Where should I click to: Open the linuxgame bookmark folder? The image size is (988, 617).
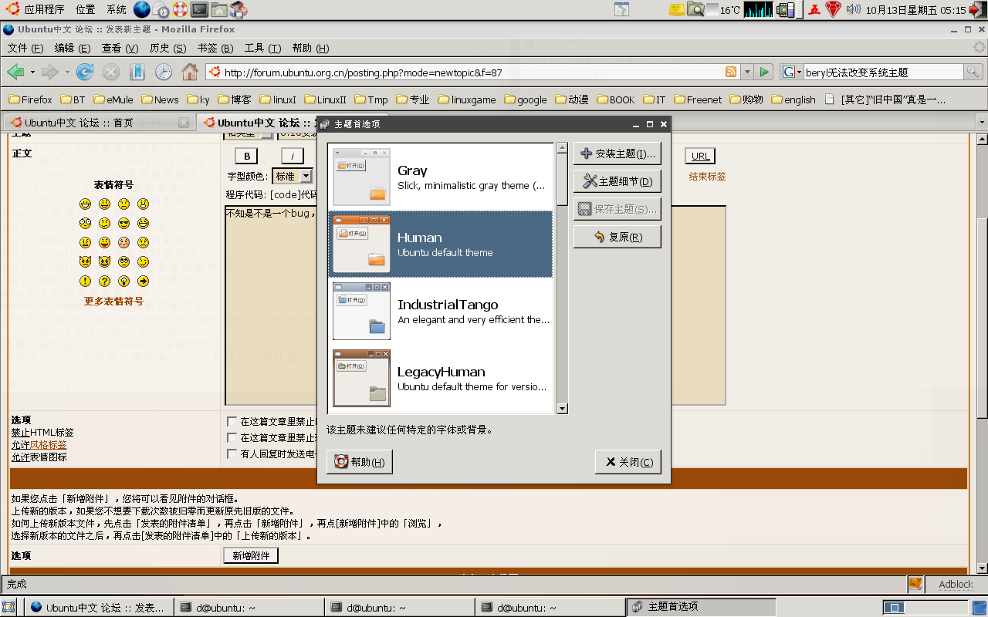(467, 99)
